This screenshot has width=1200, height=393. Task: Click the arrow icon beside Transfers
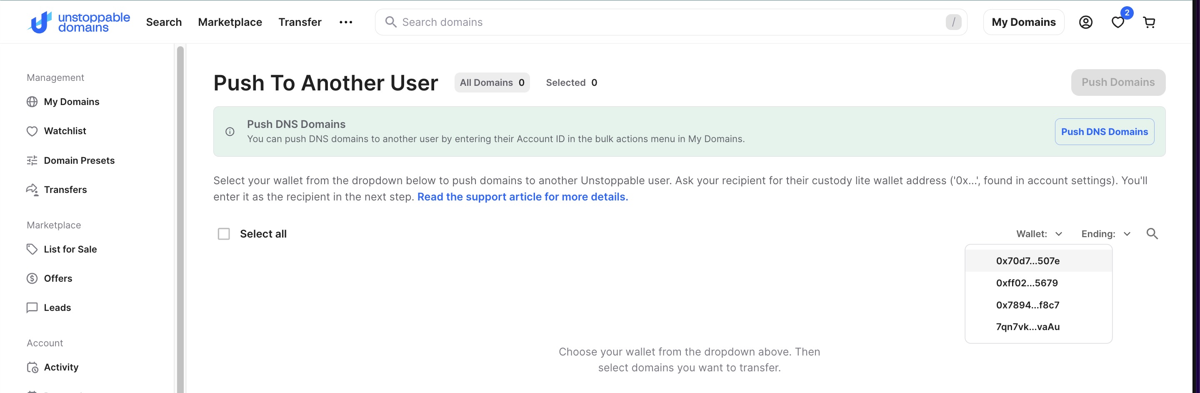coord(32,190)
